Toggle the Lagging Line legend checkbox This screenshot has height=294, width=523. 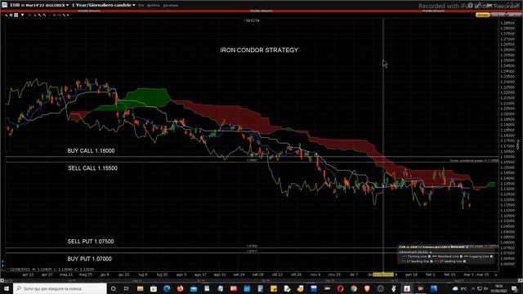pos(491,256)
